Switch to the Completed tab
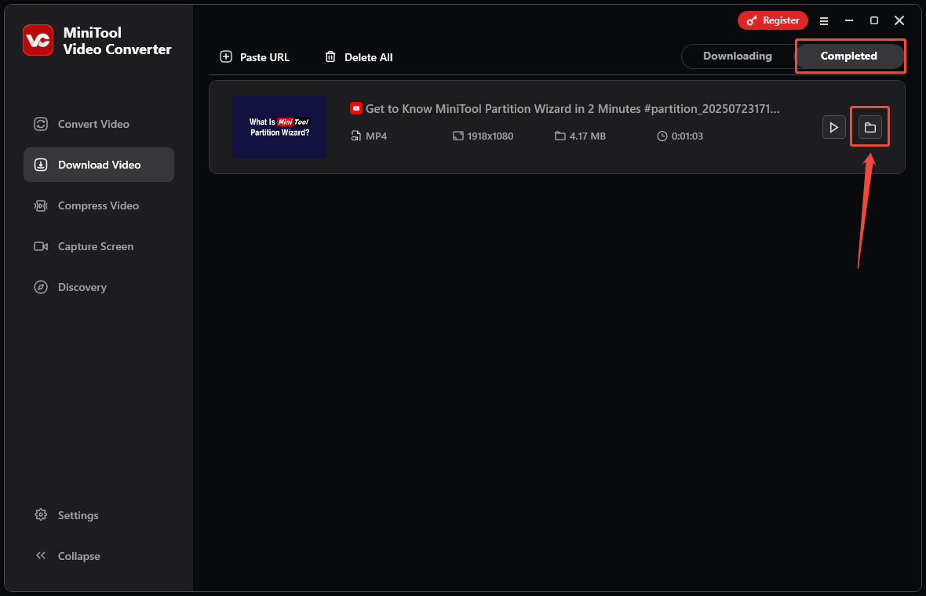This screenshot has height=596, width=926. click(848, 56)
